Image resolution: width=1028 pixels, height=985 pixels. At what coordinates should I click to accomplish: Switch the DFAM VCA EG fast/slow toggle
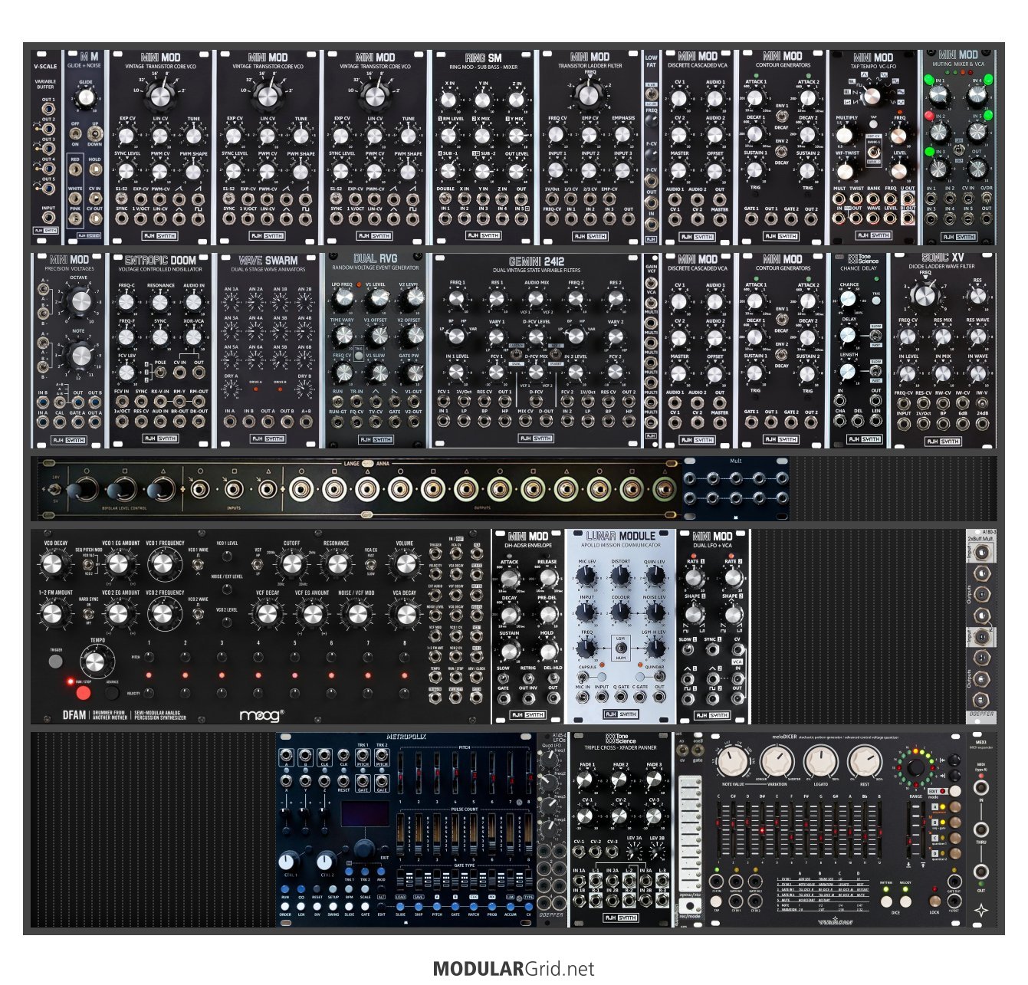point(371,566)
